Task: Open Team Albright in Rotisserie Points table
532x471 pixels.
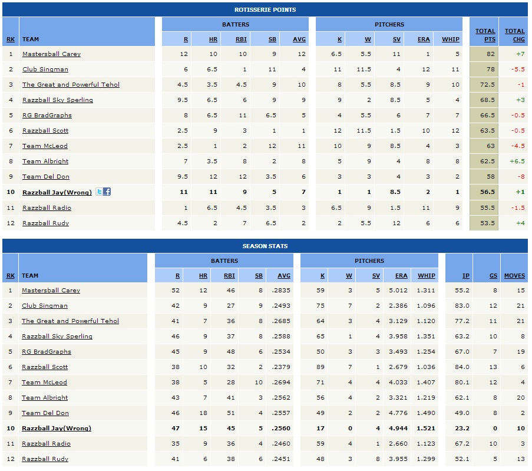Action: click(x=45, y=162)
